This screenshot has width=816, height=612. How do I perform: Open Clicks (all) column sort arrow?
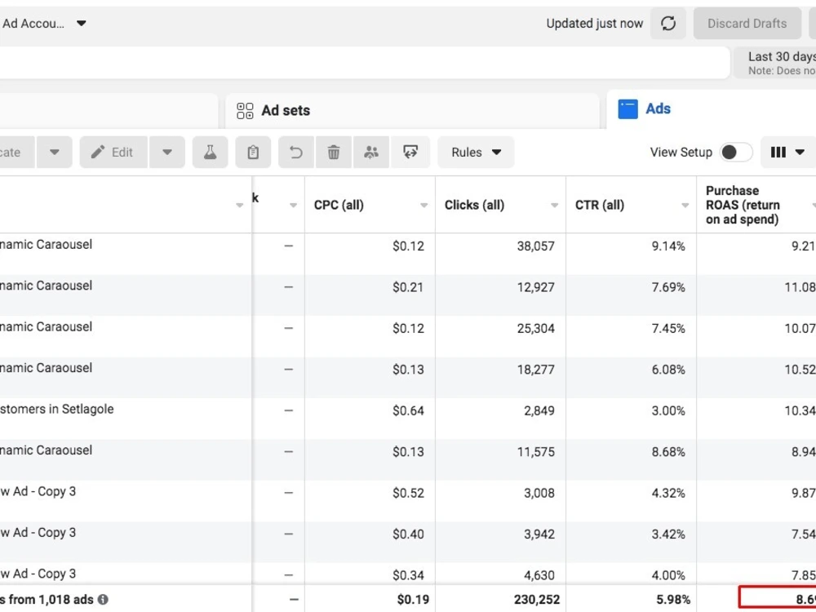(555, 206)
